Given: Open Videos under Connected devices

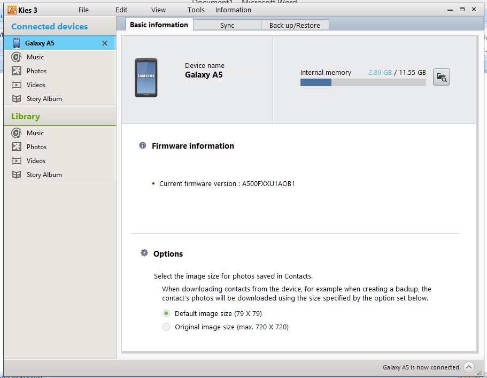Looking at the screenshot, I should pos(36,84).
